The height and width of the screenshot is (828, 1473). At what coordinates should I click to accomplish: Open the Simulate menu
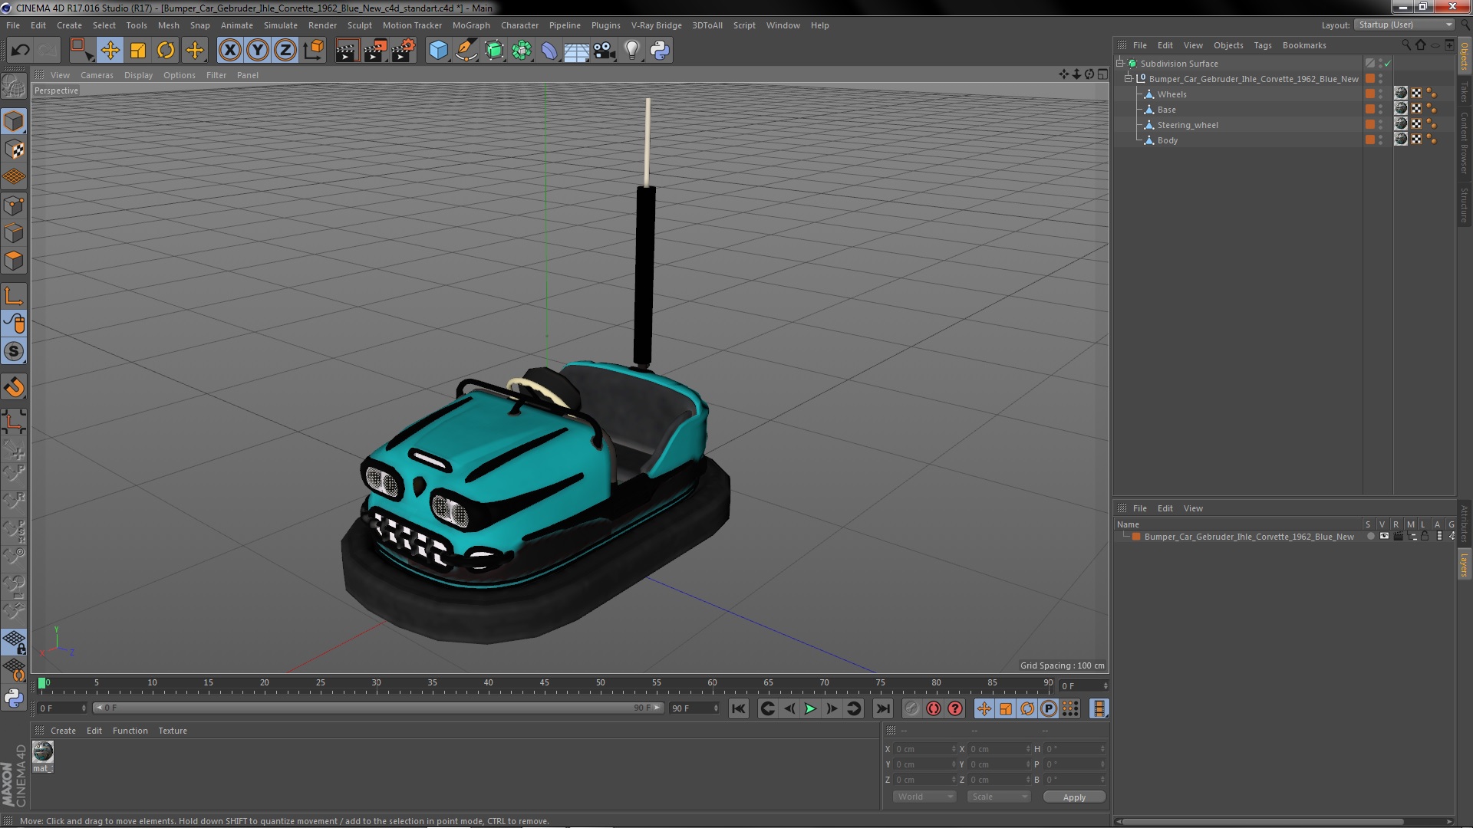281,25
